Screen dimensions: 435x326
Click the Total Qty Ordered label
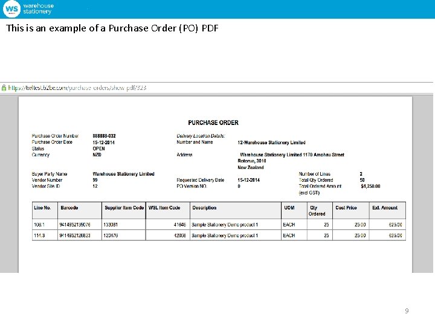point(316,180)
